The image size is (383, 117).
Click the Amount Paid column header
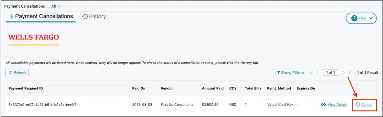tap(213, 88)
